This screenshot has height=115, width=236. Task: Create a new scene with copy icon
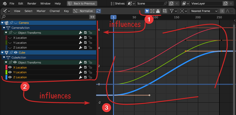(x=171, y=3)
